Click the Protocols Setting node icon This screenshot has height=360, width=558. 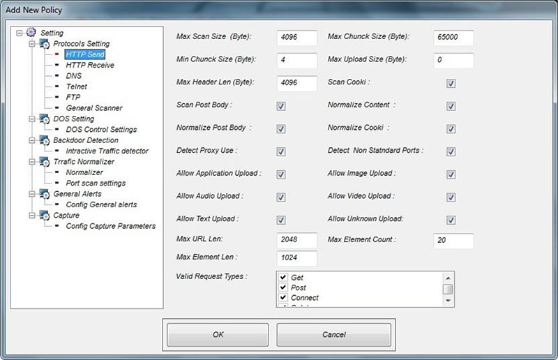[x=45, y=43]
